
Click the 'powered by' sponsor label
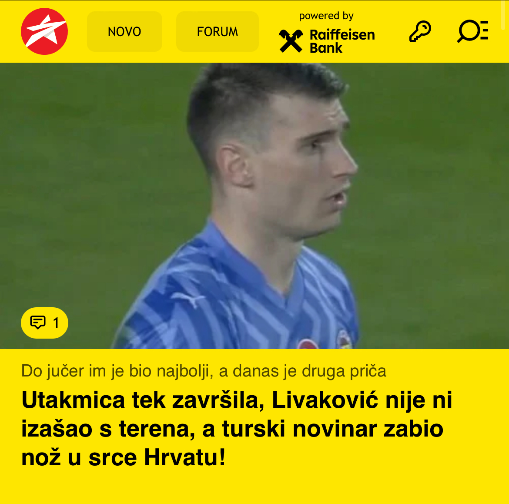pyautogui.click(x=326, y=16)
